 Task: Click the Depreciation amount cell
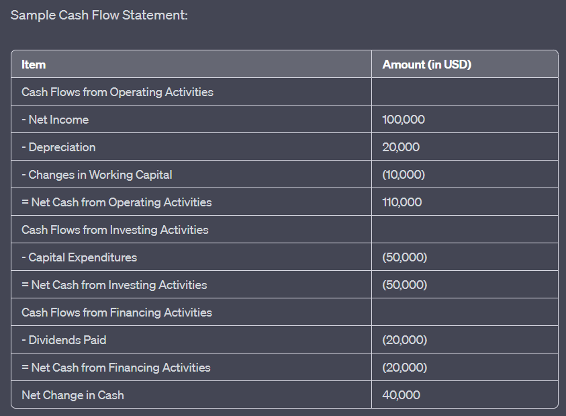tap(400, 147)
